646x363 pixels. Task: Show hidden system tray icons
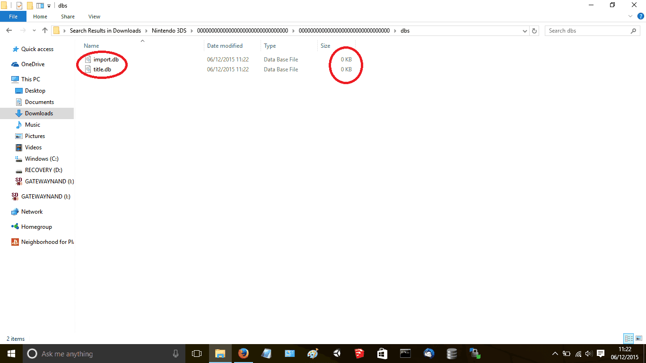click(555, 354)
